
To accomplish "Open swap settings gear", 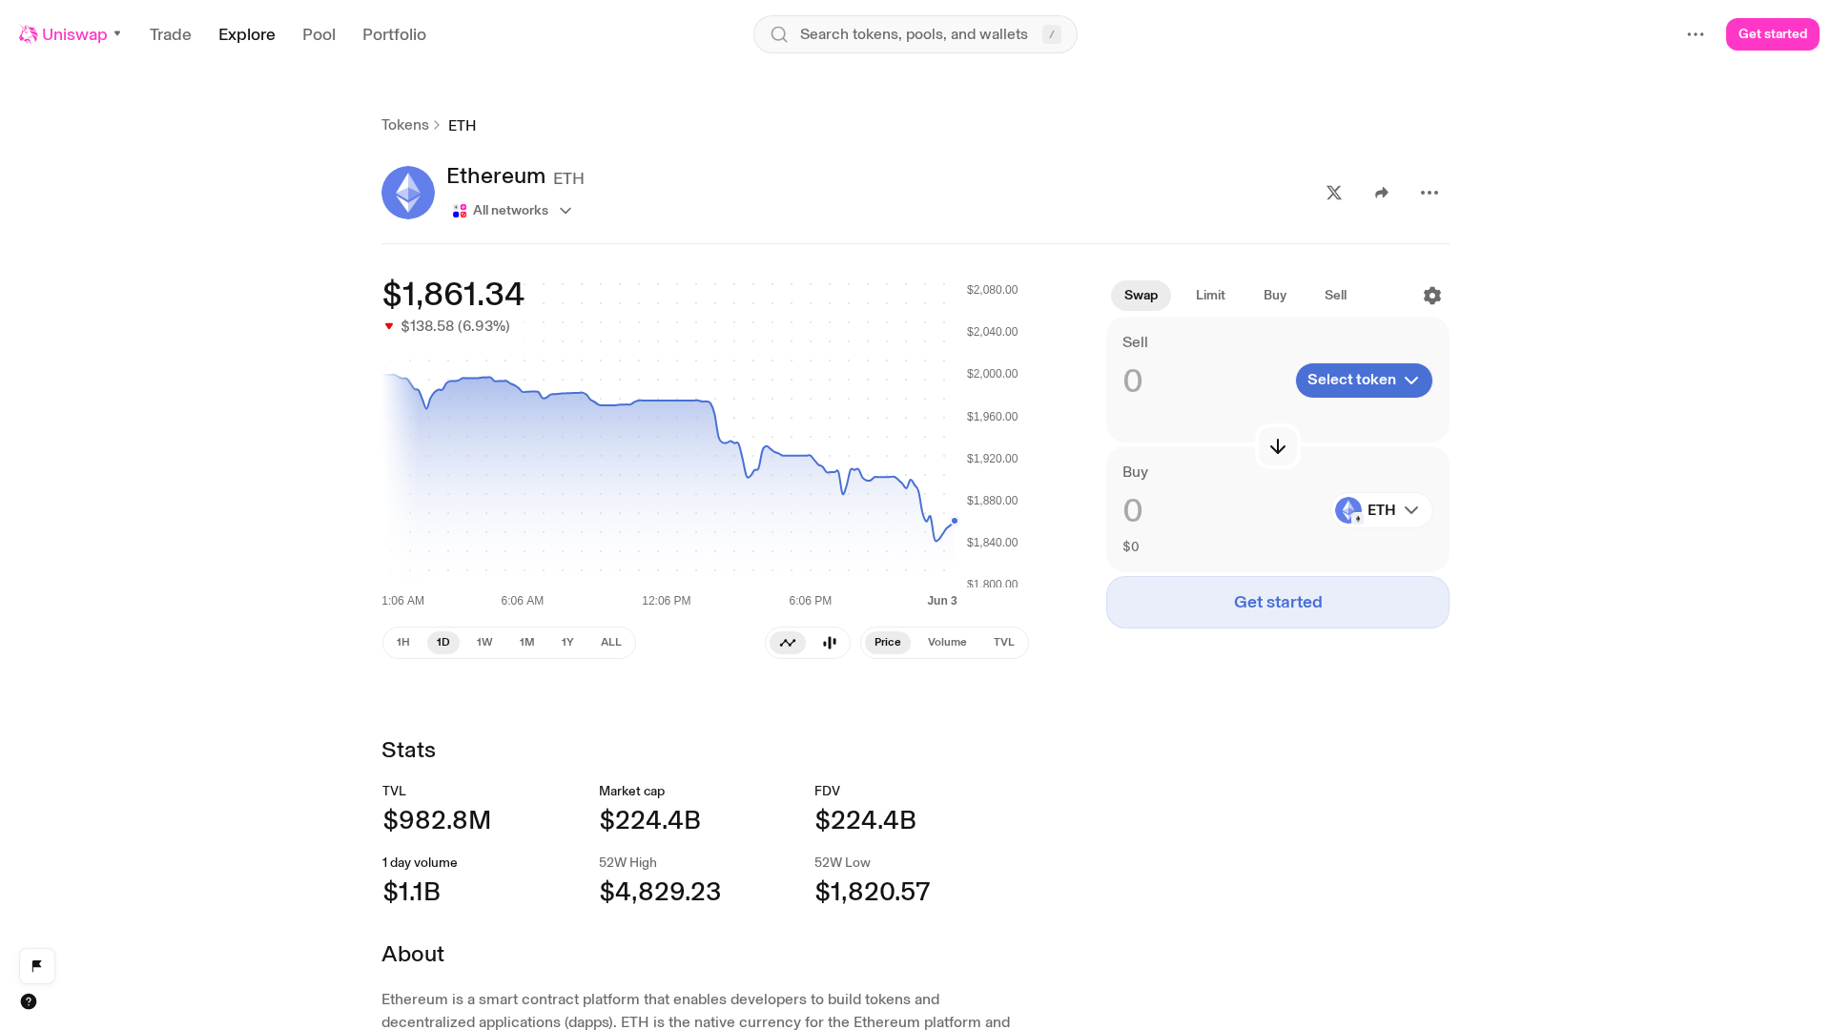I will tap(1432, 296).
